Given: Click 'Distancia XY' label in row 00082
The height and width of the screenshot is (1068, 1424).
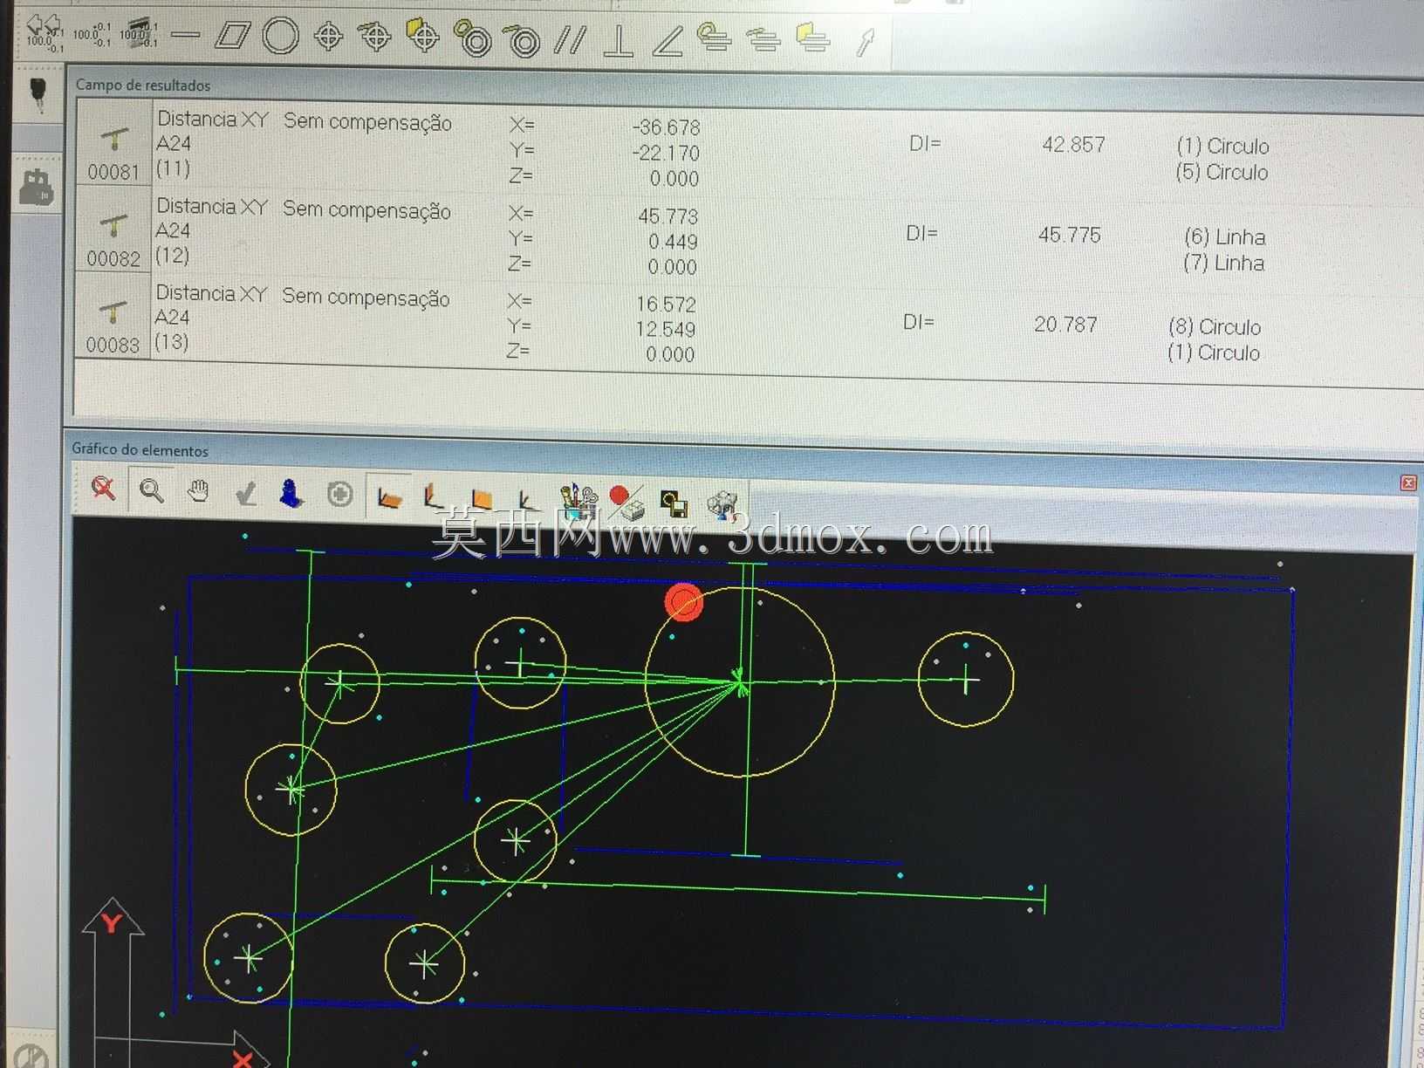Looking at the screenshot, I should pos(212,207).
